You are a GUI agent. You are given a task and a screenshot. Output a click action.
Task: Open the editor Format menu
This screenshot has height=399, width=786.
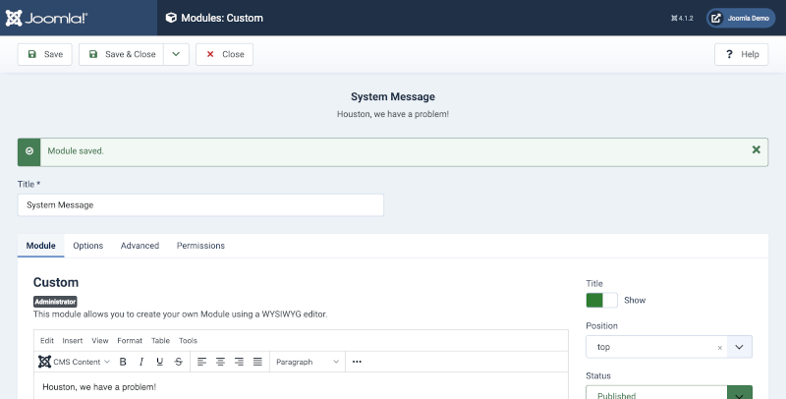(x=130, y=340)
